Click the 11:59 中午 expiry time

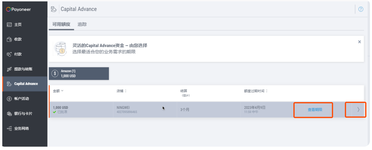pyautogui.click(x=251, y=112)
